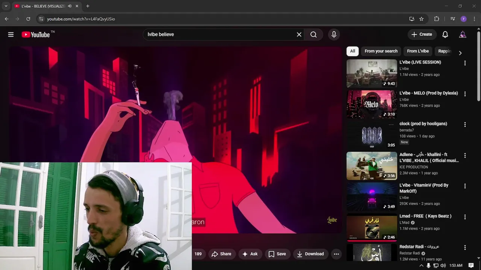Show more filter chips with the right arrow
481x270 pixels.
click(x=460, y=53)
